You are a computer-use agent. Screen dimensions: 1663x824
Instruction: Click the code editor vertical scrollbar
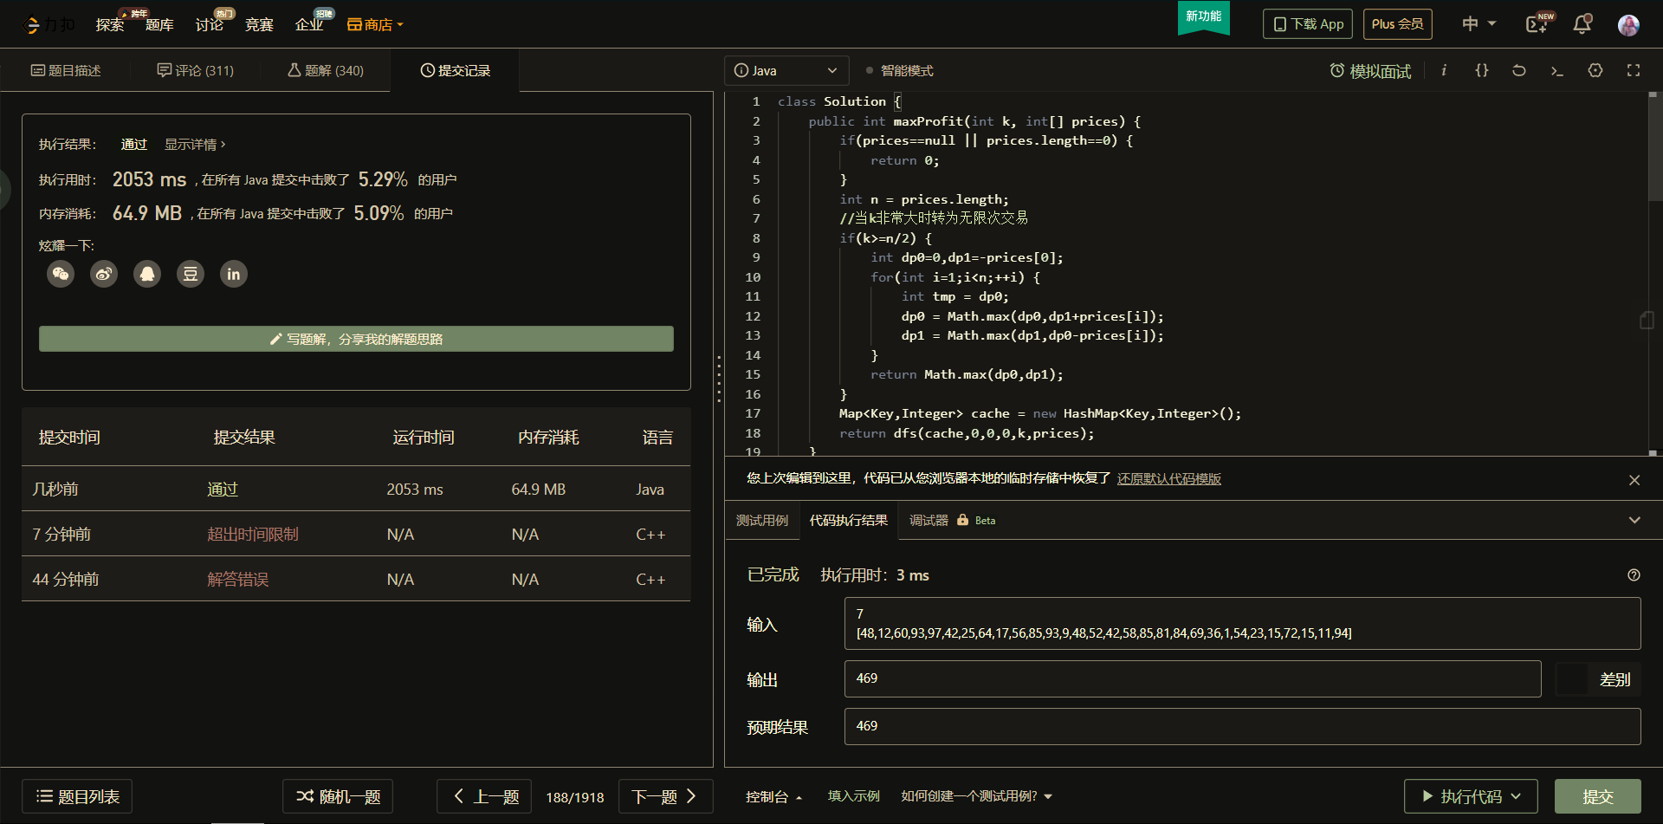(x=1653, y=147)
